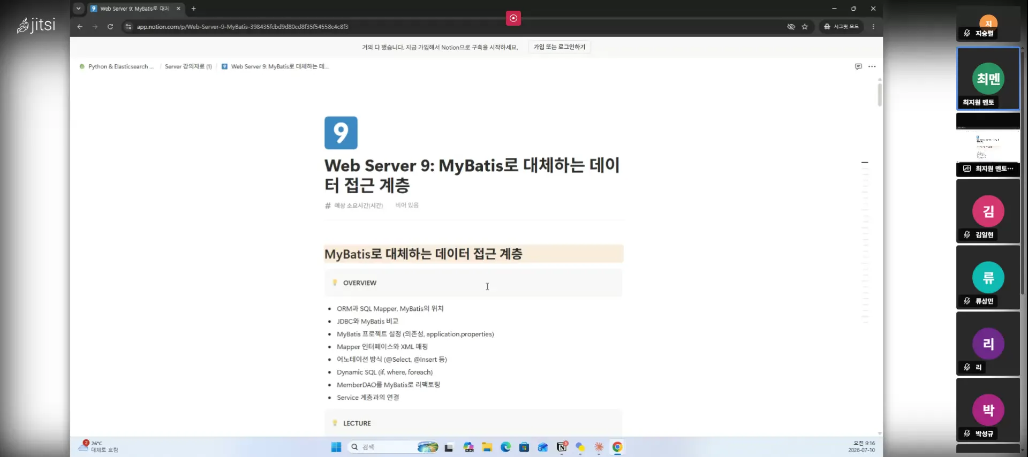Go back in browser history
The width and height of the screenshot is (1028, 457).
click(x=80, y=26)
